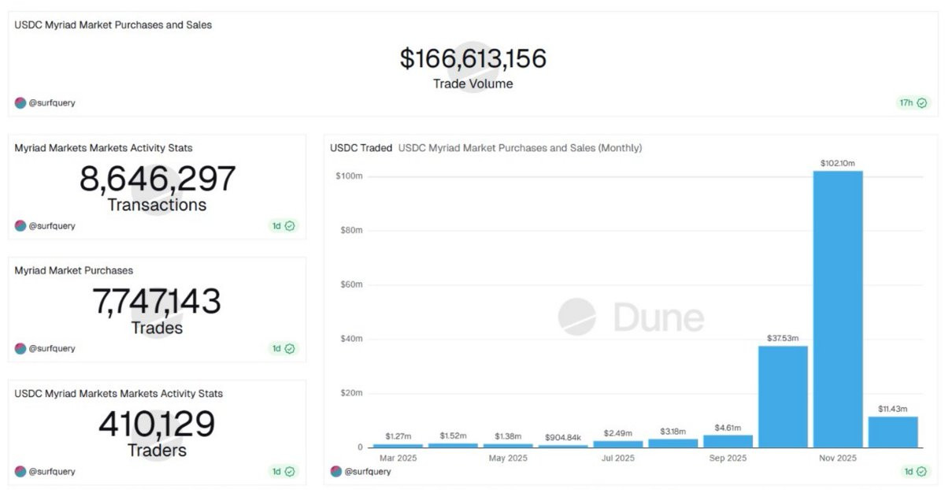945x490 pixels.
Task: Open @surfquery link in Trade Volume card
Action: 52,102
